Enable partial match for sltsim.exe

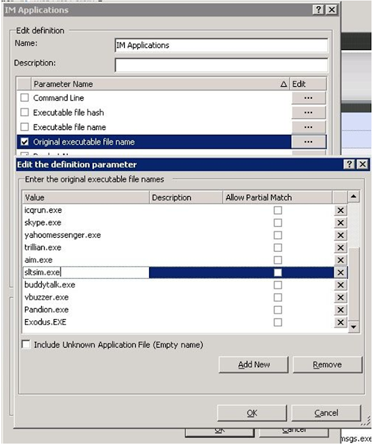pos(278,273)
